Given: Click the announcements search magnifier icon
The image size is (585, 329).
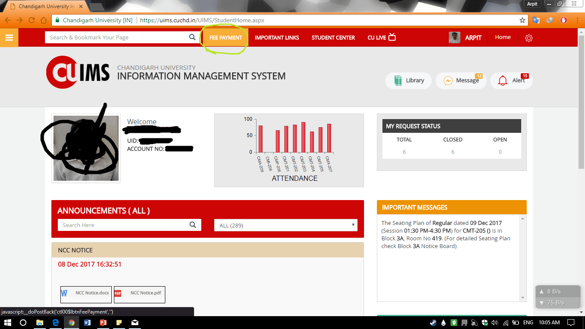Looking at the screenshot, I should coord(193,224).
